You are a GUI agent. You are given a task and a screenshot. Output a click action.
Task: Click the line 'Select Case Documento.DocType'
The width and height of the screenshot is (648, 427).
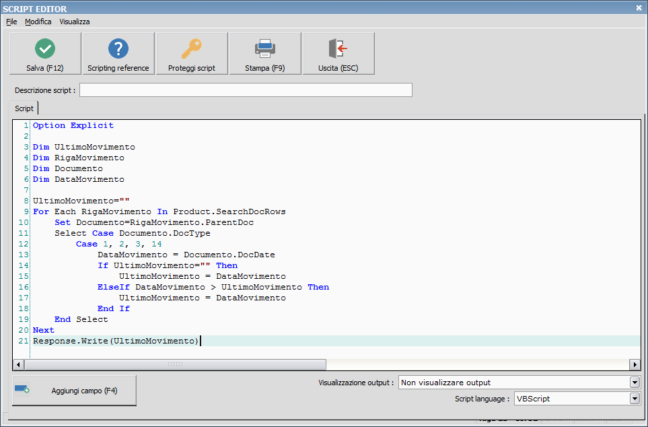(133, 233)
